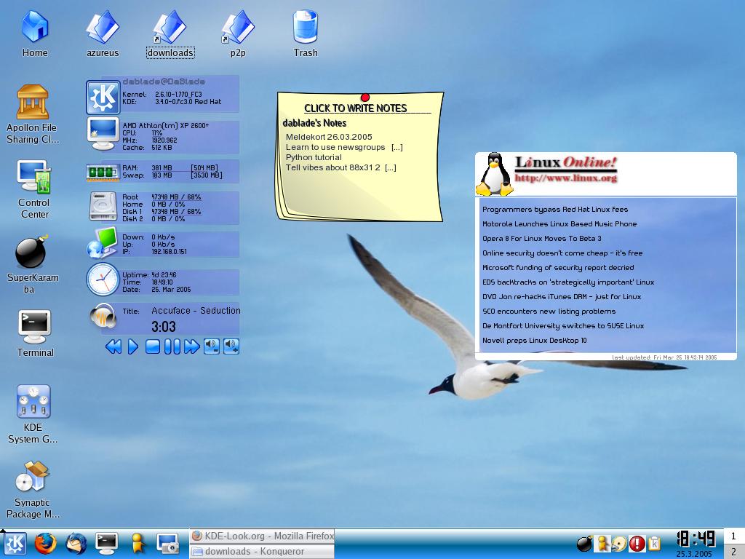Open the p2p folder shortcut
Screen dimensions: 745x559
tap(238, 33)
